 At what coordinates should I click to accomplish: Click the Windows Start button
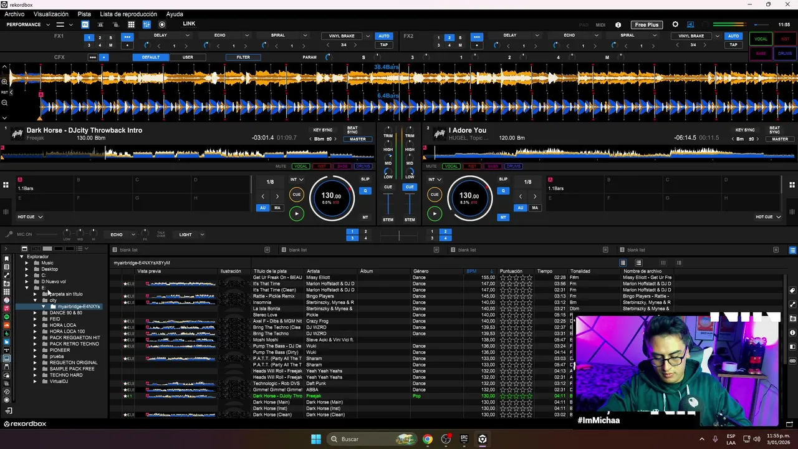pos(316,439)
